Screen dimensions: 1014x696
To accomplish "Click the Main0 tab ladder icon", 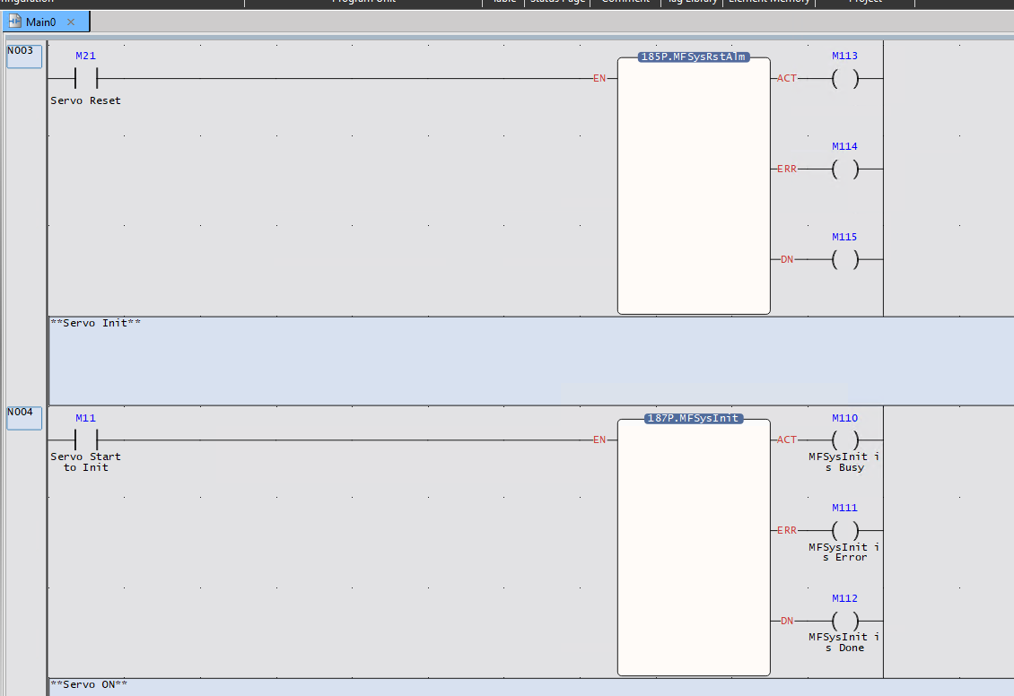I will pyautogui.click(x=15, y=22).
